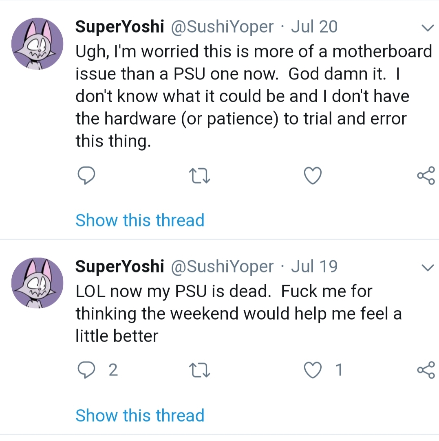Retweet the Jul 20 motherboard tweet
Screen dimensions: 439x441
tap(199, 176)
